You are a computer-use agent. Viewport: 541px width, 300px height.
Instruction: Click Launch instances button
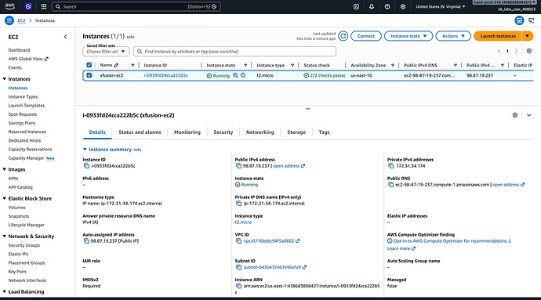point(498,36)
